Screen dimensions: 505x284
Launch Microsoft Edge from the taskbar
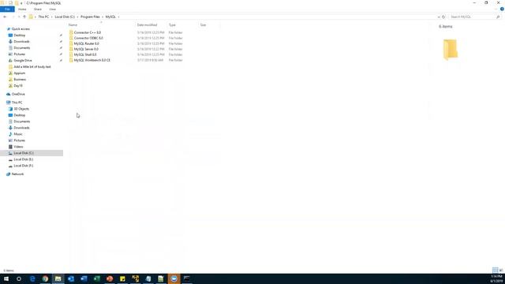[x=32, y=278]
